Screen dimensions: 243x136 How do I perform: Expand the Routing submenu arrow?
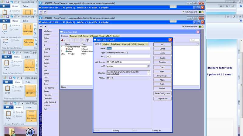point(57,49)
